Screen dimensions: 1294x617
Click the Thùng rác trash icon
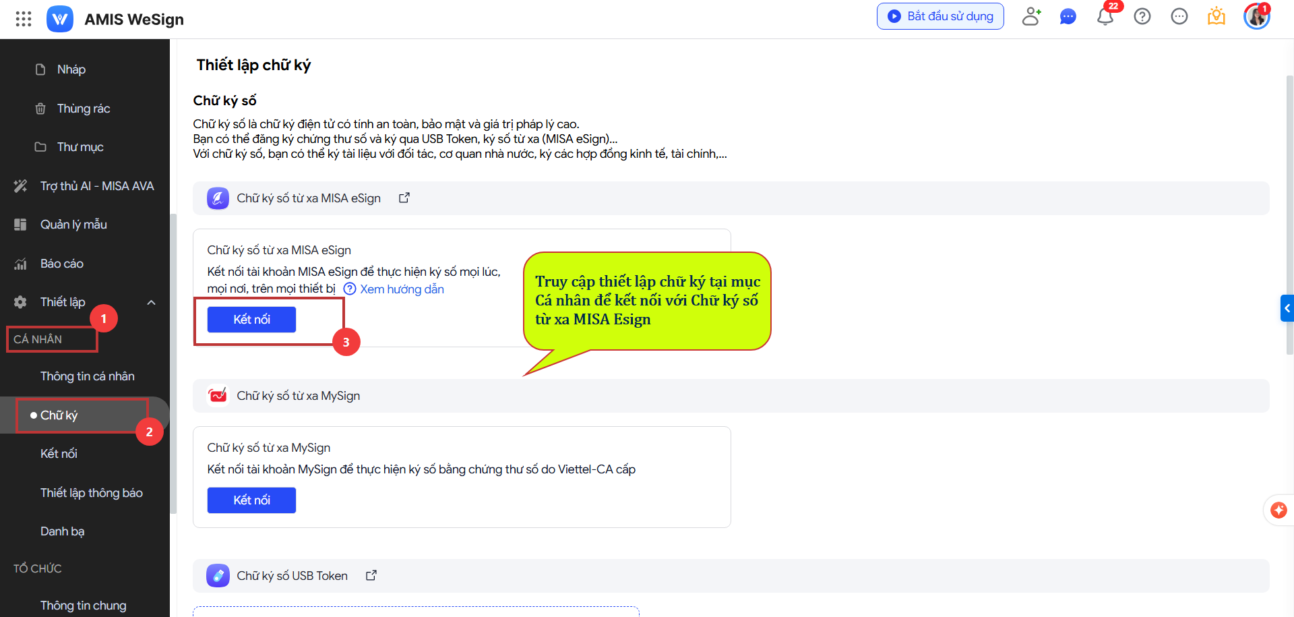40,109
